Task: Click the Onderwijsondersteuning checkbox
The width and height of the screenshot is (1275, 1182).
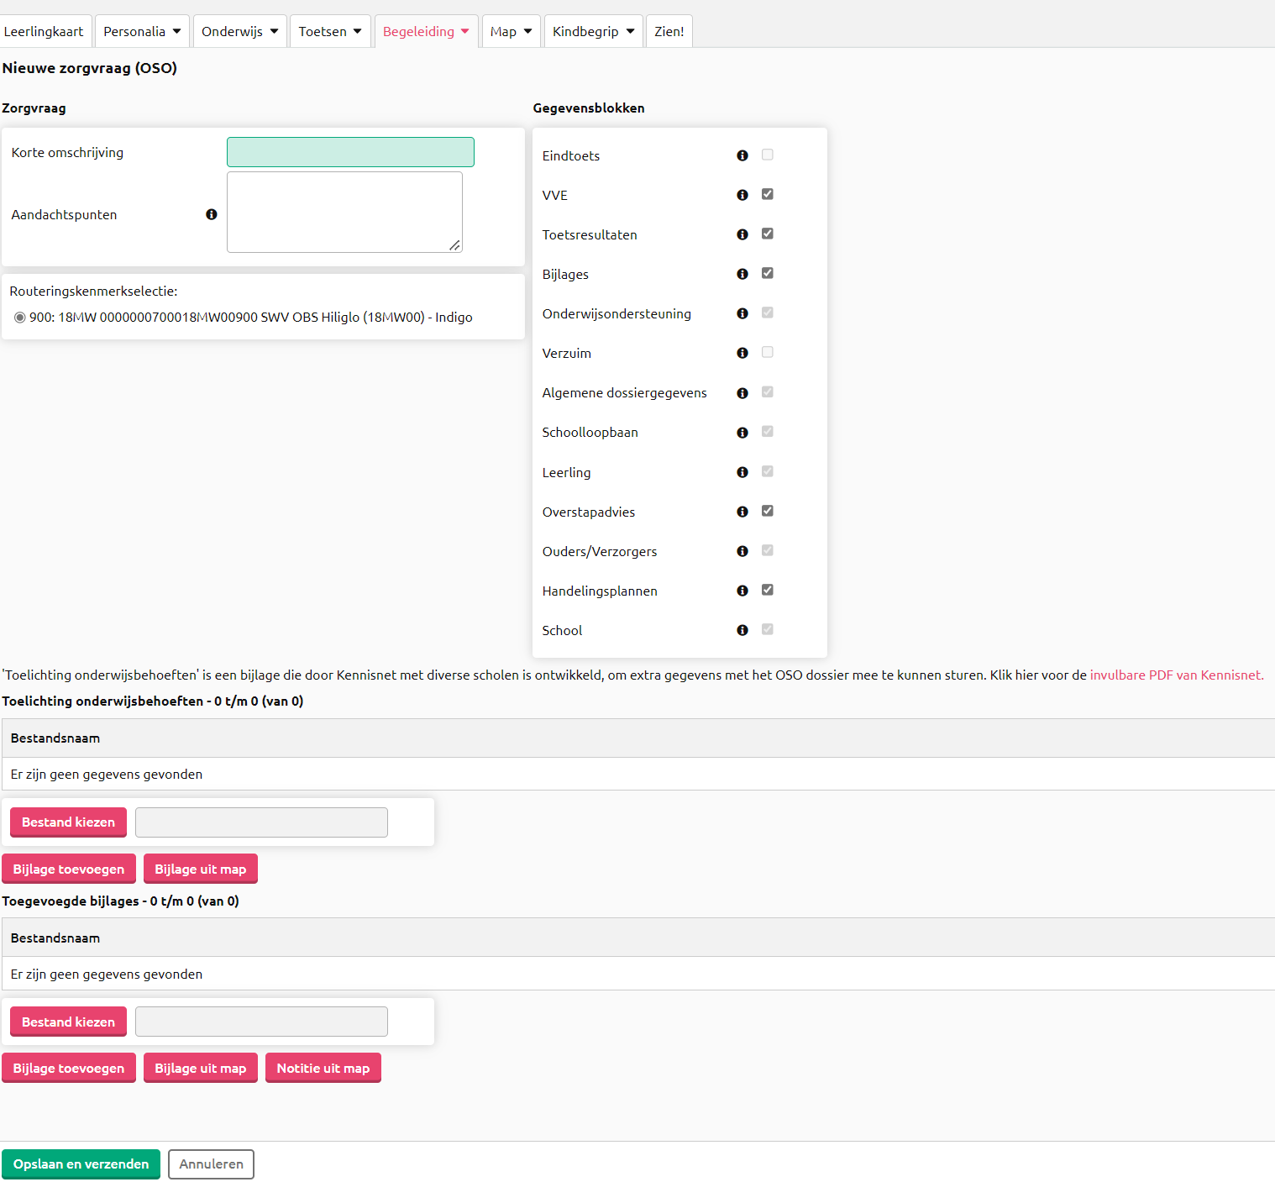Action: tap(768, 313)
